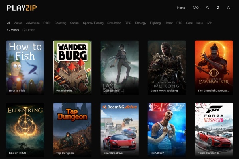Filter by Strategy category

click(x=141, y=23)
